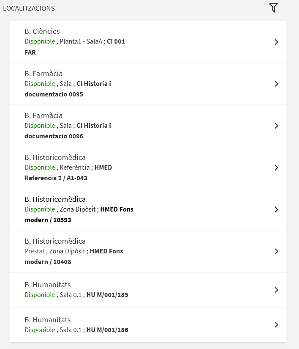Open the locations filter funnel icon

(x=274, y=8)
